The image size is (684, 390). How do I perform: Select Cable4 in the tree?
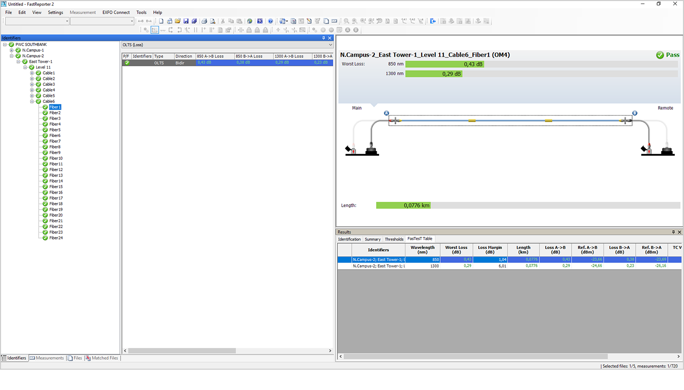click(x=48, y=90)
